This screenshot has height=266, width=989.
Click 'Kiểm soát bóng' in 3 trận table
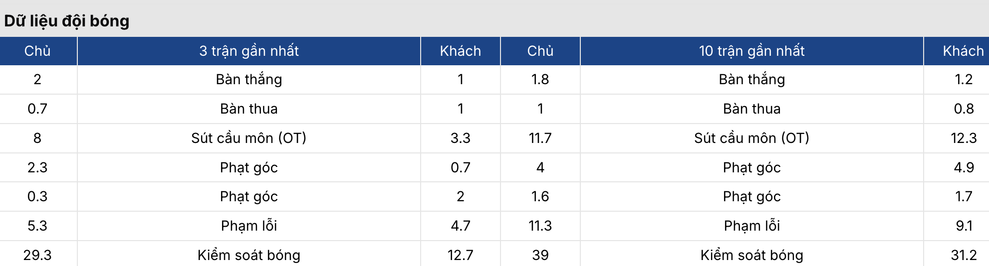249,255
